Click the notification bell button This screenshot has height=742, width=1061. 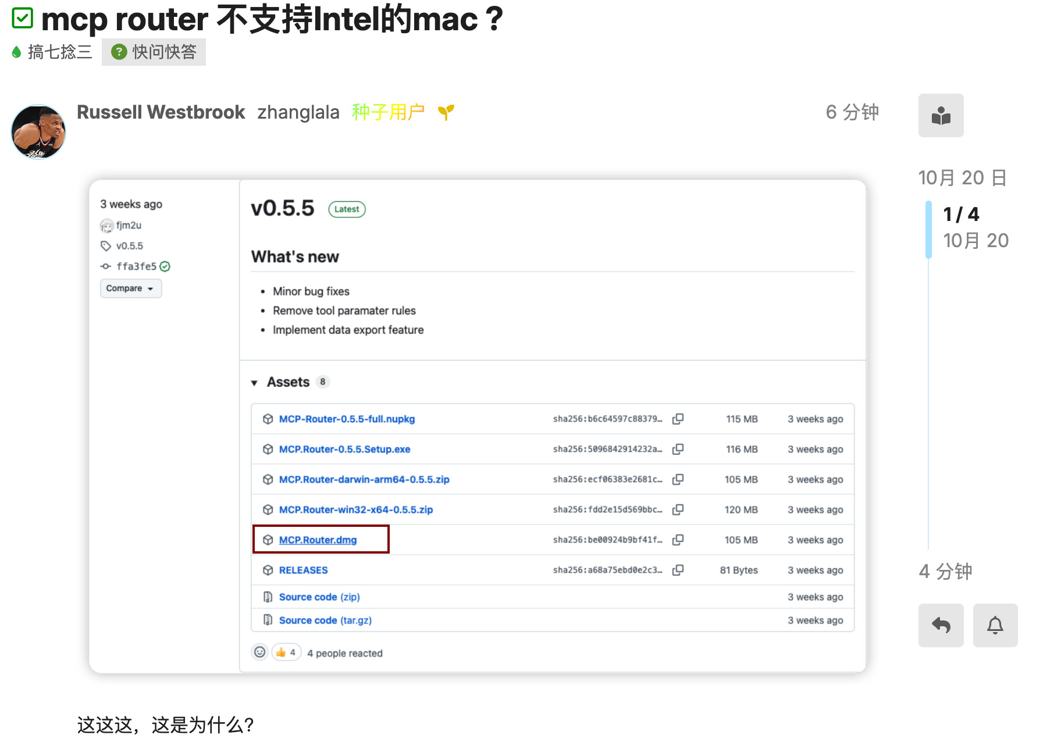click(x=995, y=626)
